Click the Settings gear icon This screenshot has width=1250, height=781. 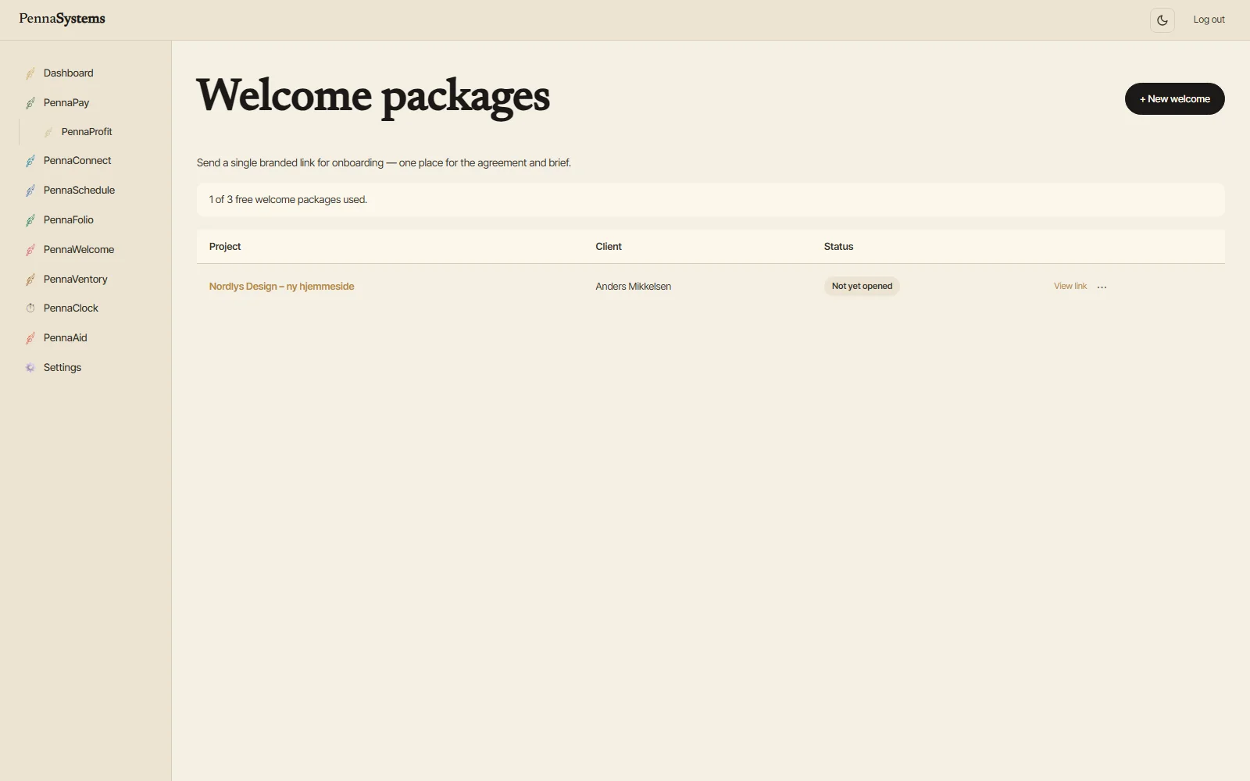(30, 368)
